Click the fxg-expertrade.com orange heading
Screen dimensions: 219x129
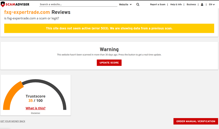(27, 12)
